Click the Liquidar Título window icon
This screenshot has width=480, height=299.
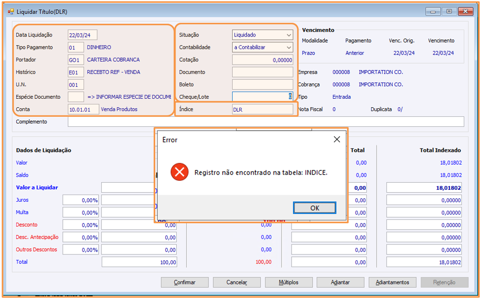tap(11, 12)
